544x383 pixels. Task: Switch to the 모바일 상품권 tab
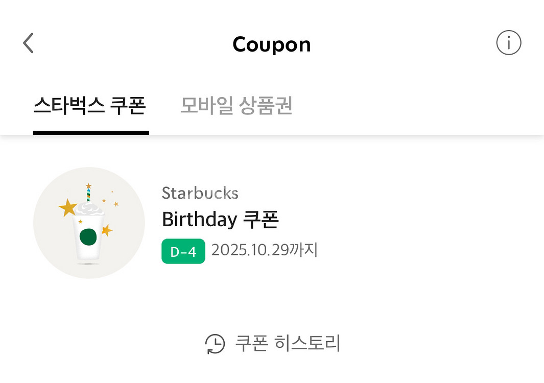coord(236,106)
